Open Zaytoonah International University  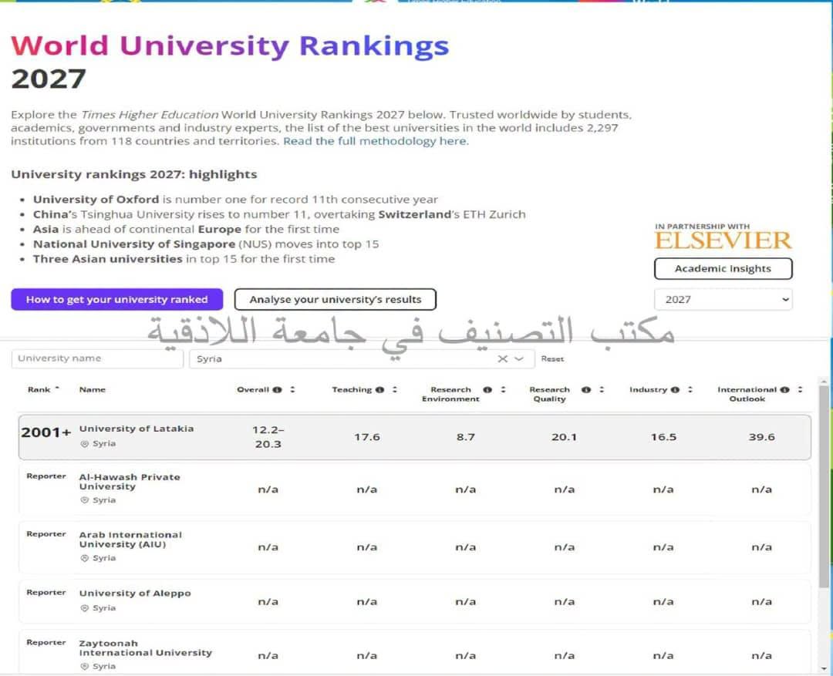pyautogui.click(x=146, y=647)
